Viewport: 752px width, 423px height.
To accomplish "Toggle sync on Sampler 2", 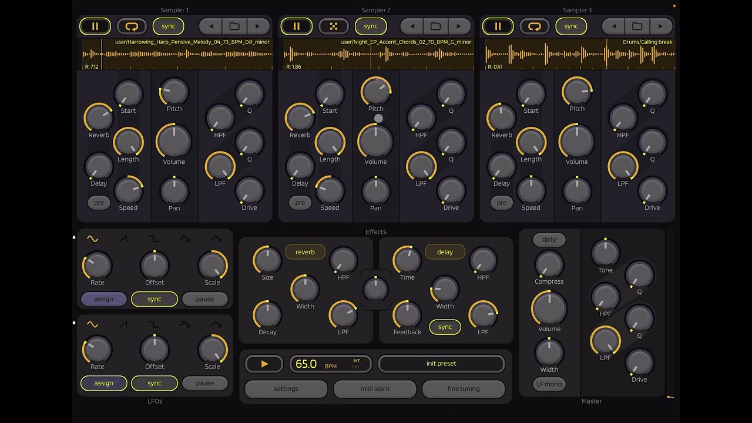I will [371, 26].
